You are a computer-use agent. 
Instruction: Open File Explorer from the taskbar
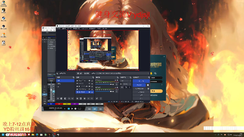[x=33, y=135]
